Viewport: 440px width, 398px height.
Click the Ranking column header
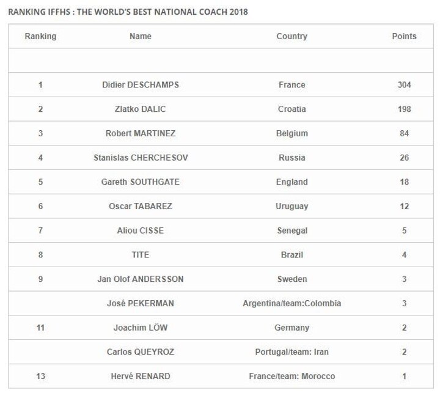[x=40, y=36]
